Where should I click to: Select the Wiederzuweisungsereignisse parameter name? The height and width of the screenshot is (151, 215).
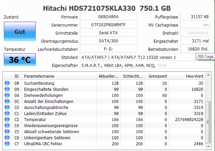pyautogui.click(x=51, y=125)
